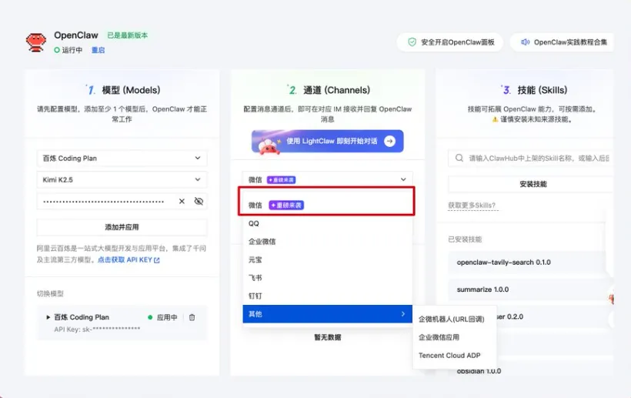
Task: Click the 暂无数据 empty state text
Action: 328,337
